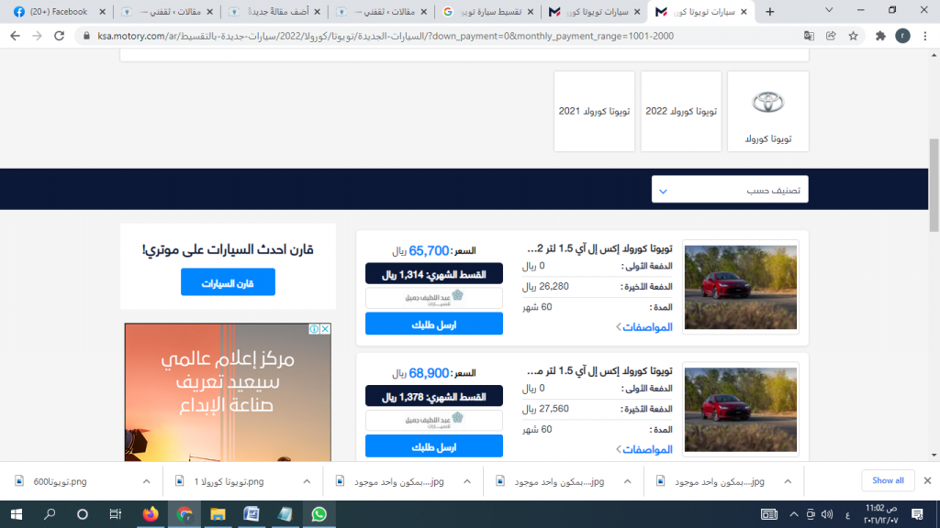940x528 pixels.
Task: Go back to the previous page
Action: tap(15, 36)
